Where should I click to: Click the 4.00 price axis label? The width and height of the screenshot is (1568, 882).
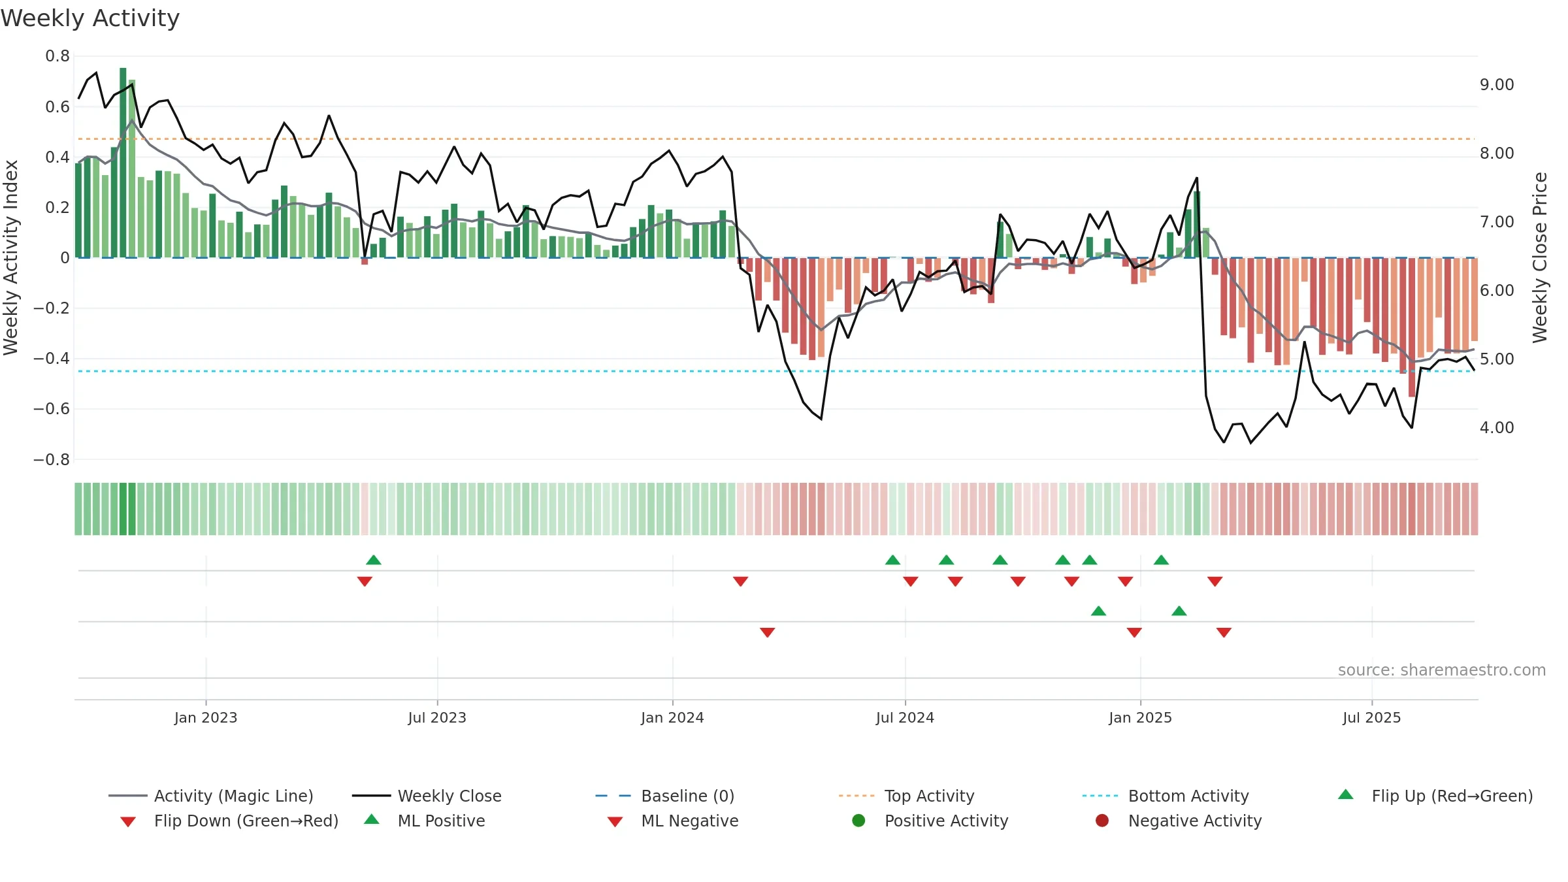[1497, 428]
